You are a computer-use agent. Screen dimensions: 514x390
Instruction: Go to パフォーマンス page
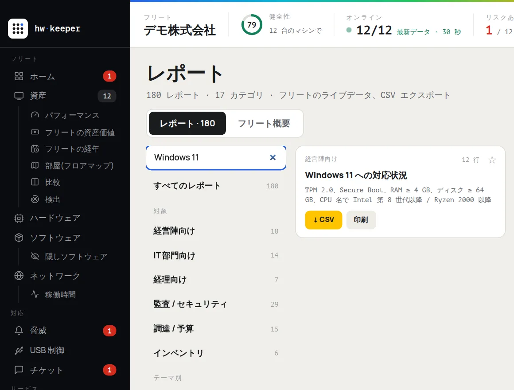pyautogui.click(x=71, y=115)
